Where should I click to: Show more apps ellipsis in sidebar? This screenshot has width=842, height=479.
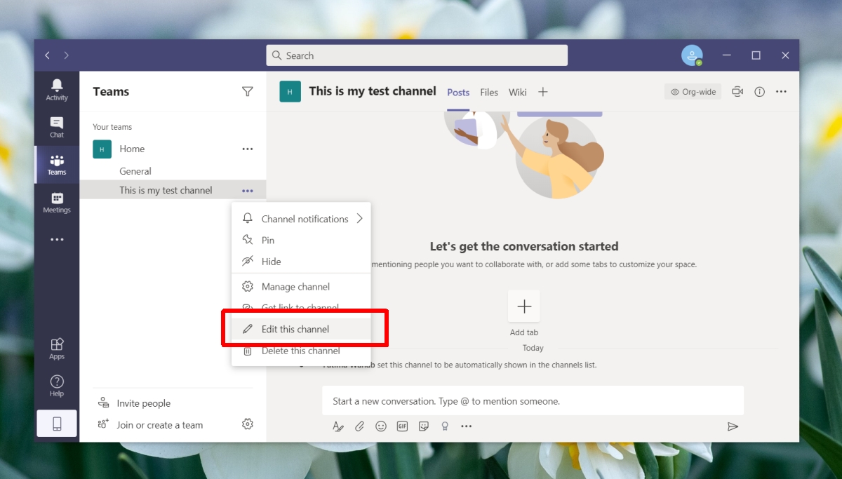click(x=57, y=239)
